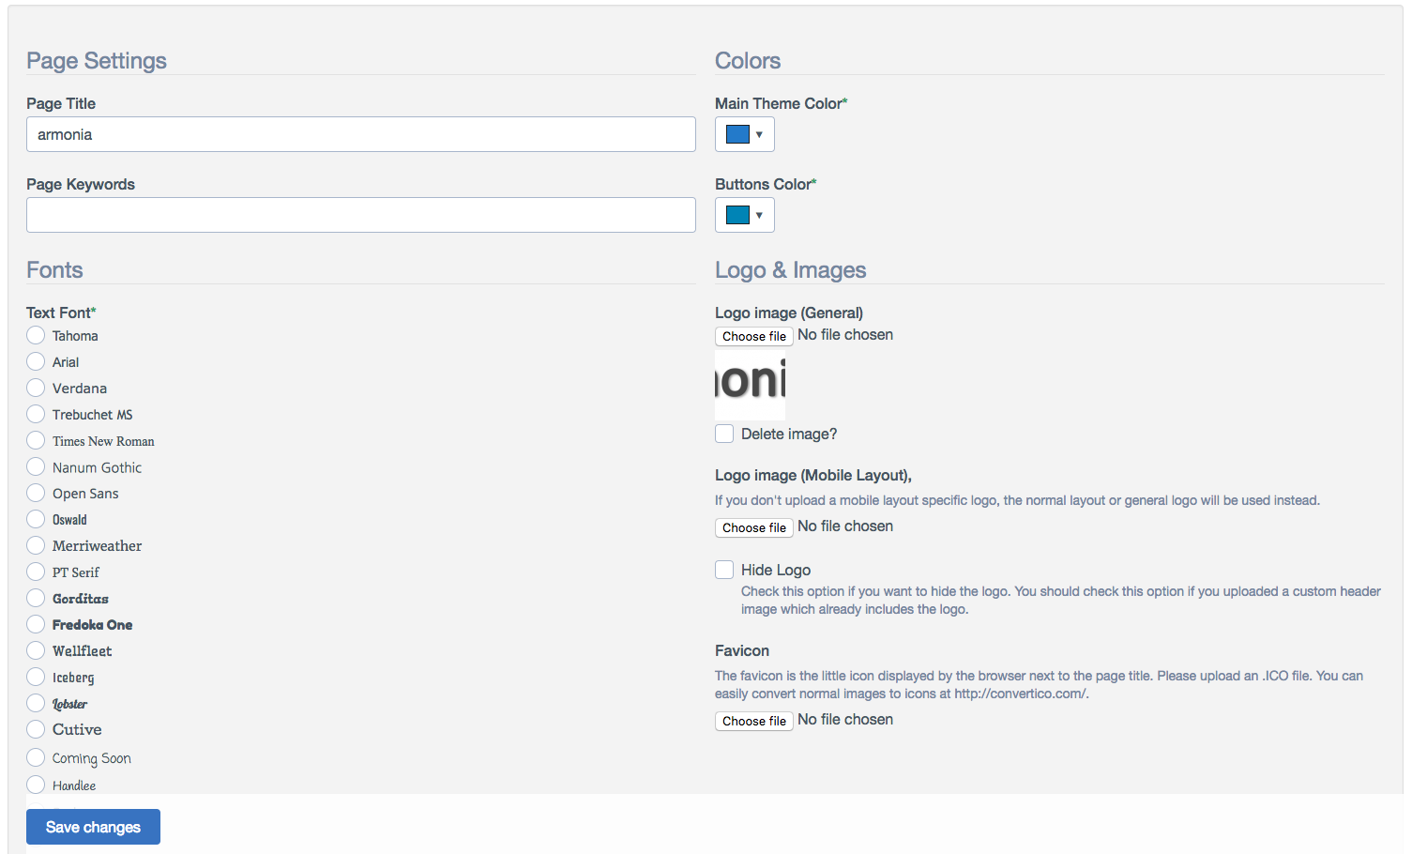
Task: Enable the Hide Logo checkbox
Action: [724, 570]
